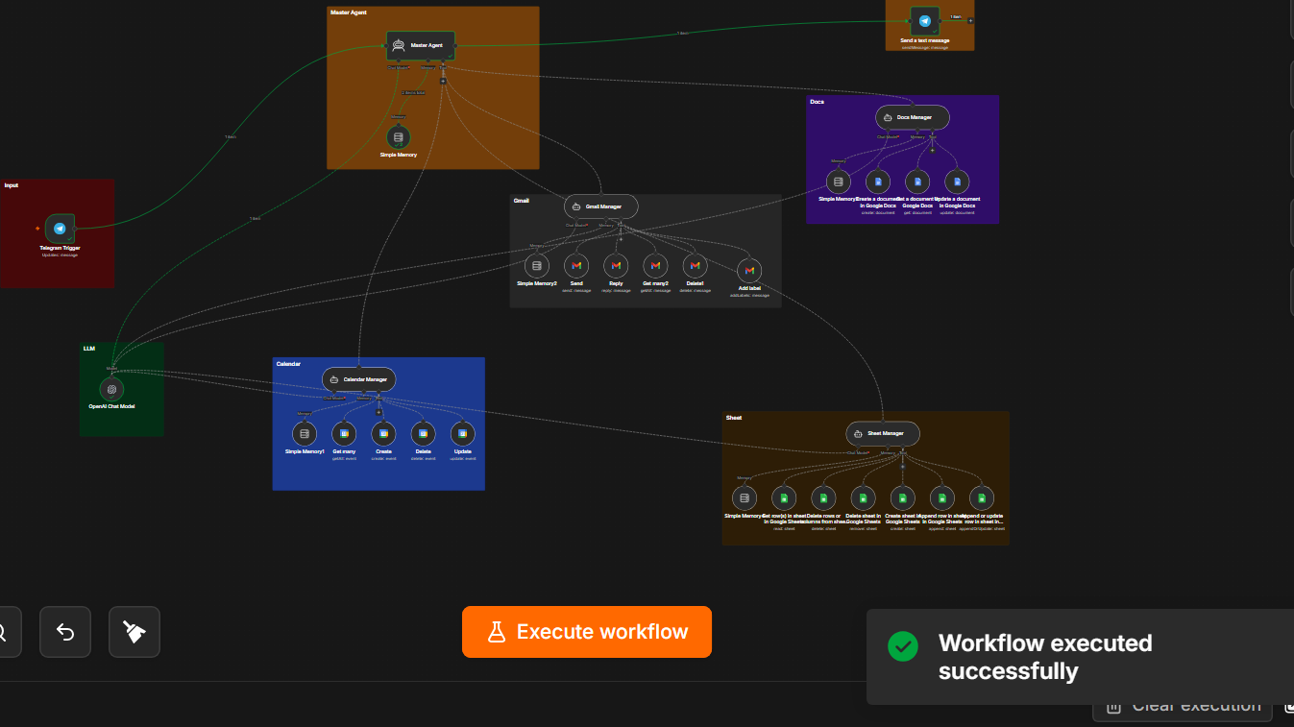The image size is (1294, 727).
Task: Select the Simple Memory1 node in Calendar group
Action: tap(305, 434)
